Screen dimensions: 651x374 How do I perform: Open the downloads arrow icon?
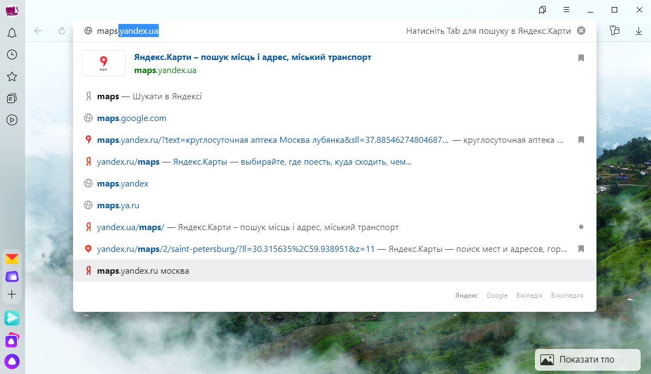coord(638,31)
